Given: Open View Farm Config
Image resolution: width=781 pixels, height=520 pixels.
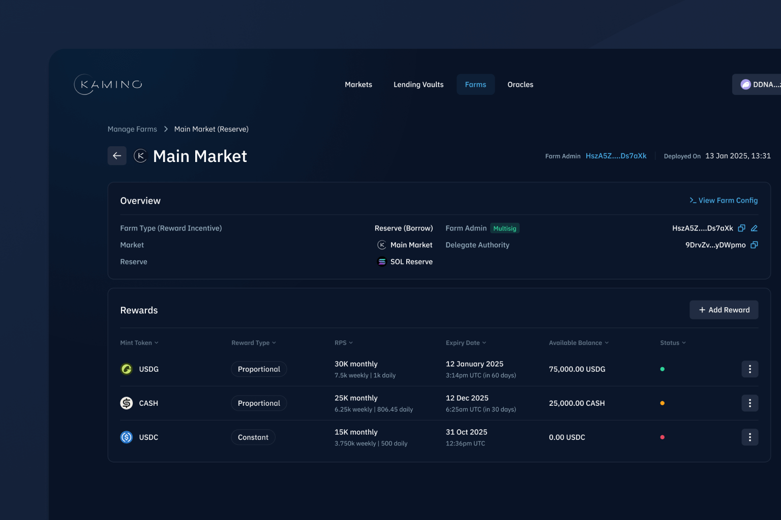Looking at the screenshot, I should point(724,200).
